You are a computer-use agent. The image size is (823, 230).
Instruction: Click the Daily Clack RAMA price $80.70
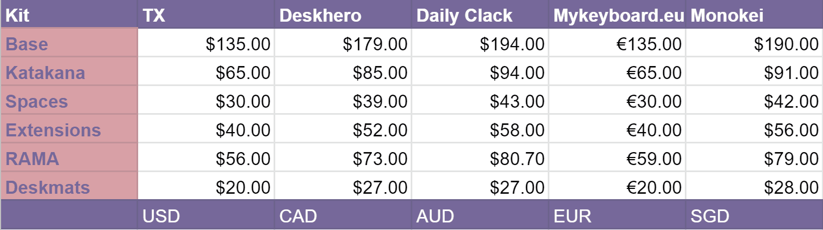point(517,159)
